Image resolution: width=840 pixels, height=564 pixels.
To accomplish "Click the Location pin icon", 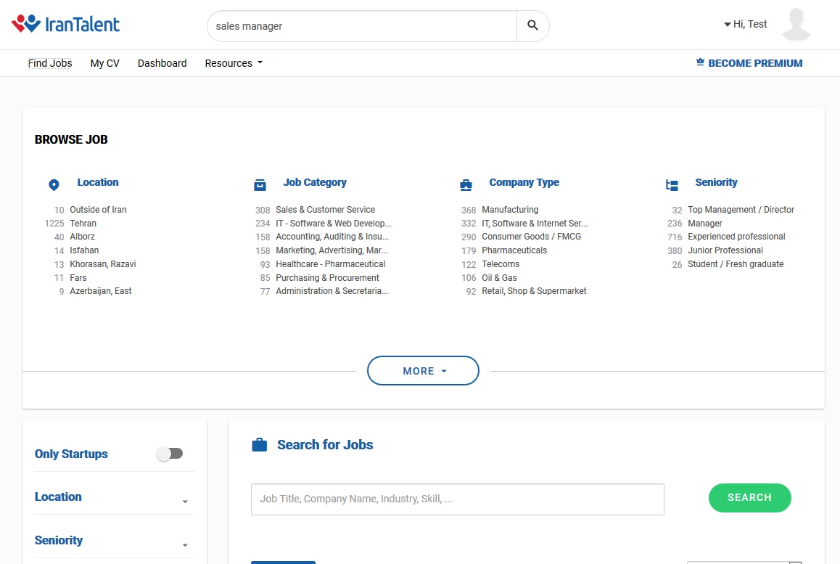I will tap(54, 185).
